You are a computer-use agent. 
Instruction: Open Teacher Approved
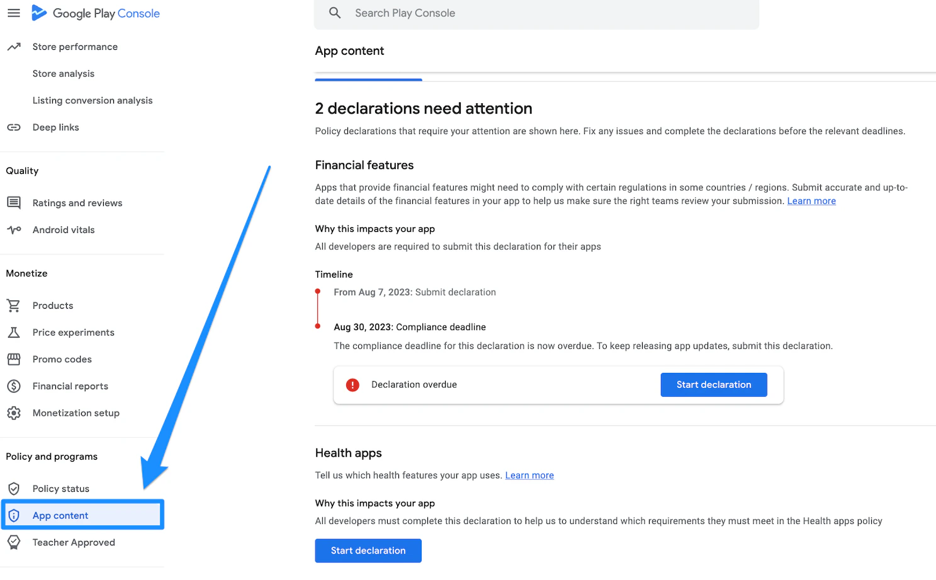pyautogui.click(x=74, y=542)
